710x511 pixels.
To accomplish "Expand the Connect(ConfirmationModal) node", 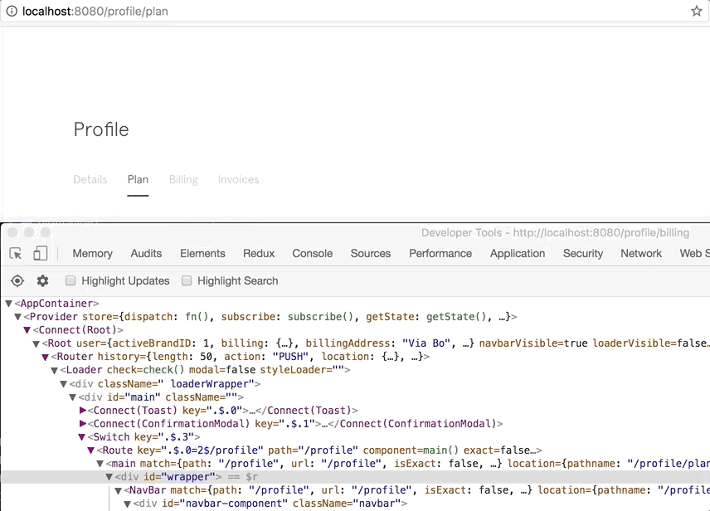I will [x=82, y=424].
